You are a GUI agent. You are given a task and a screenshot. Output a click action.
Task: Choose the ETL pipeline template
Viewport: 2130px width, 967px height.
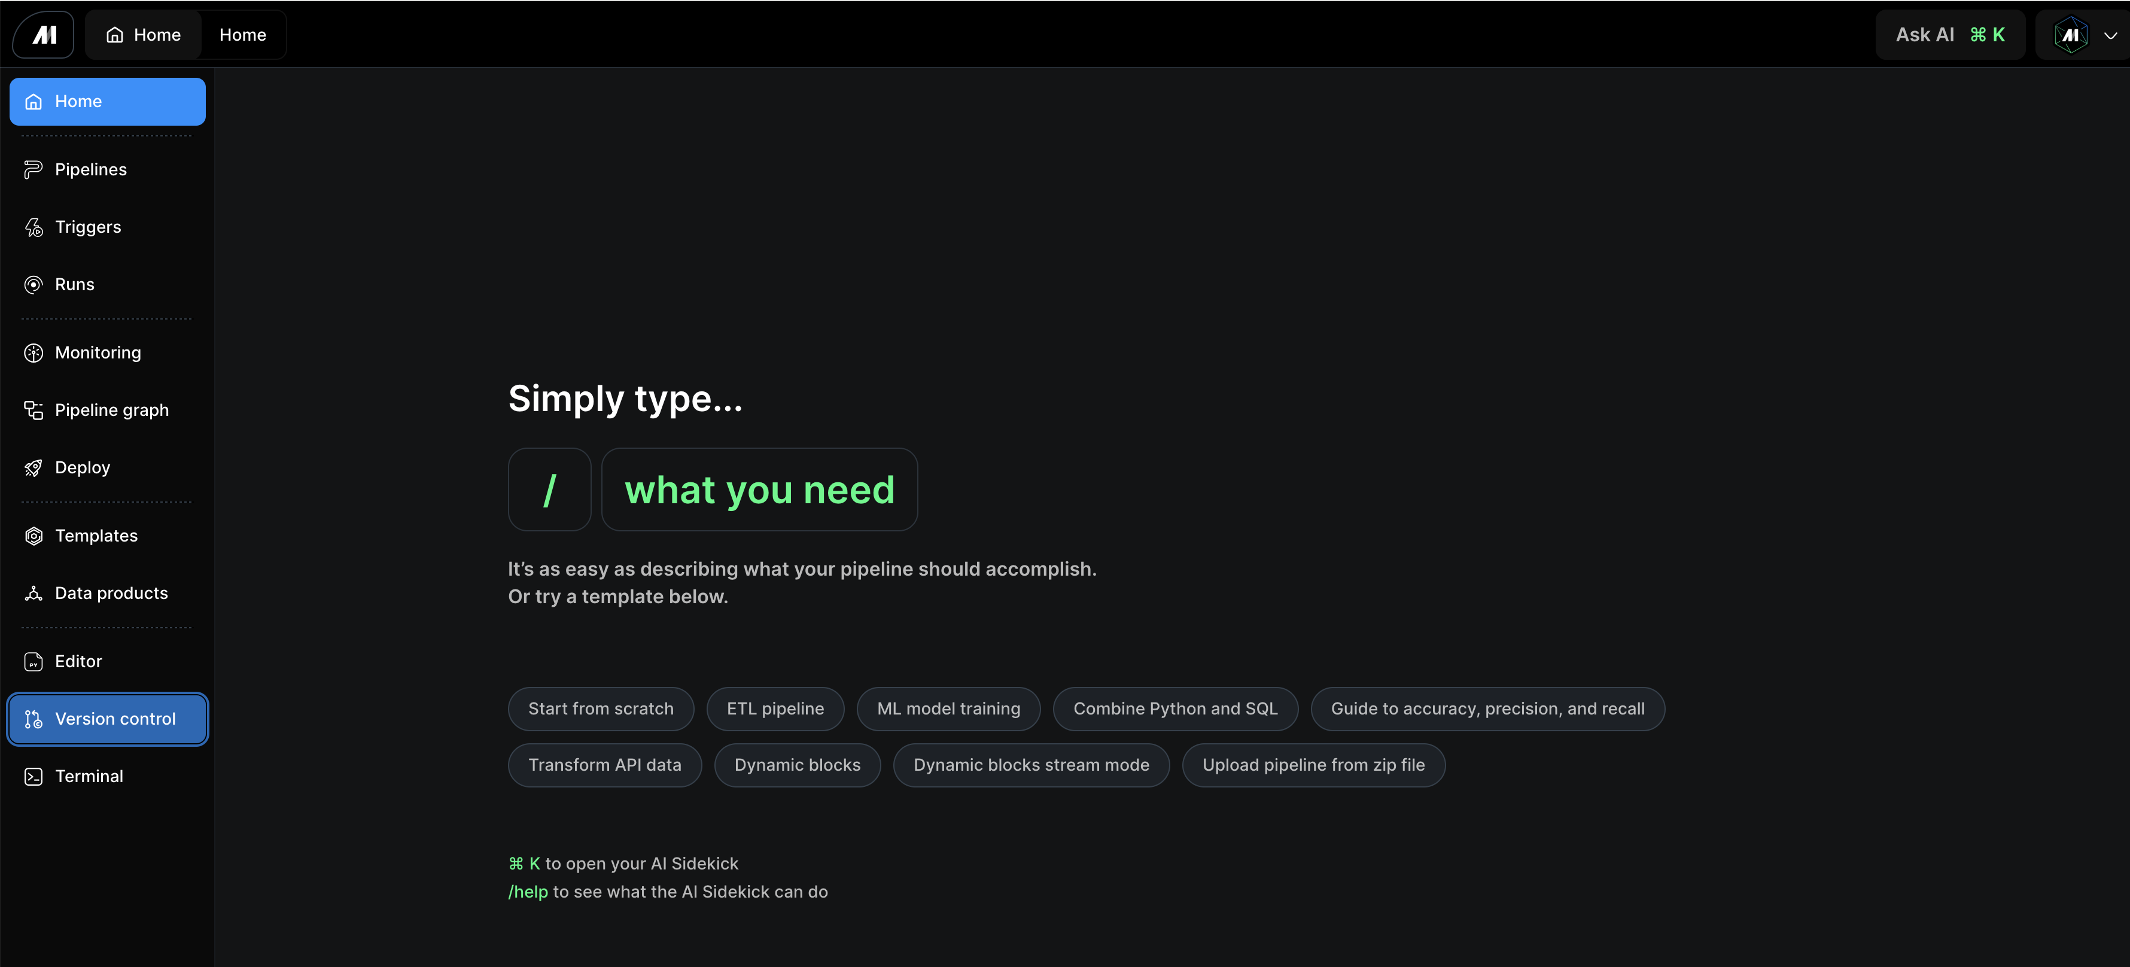coord(775,709)
